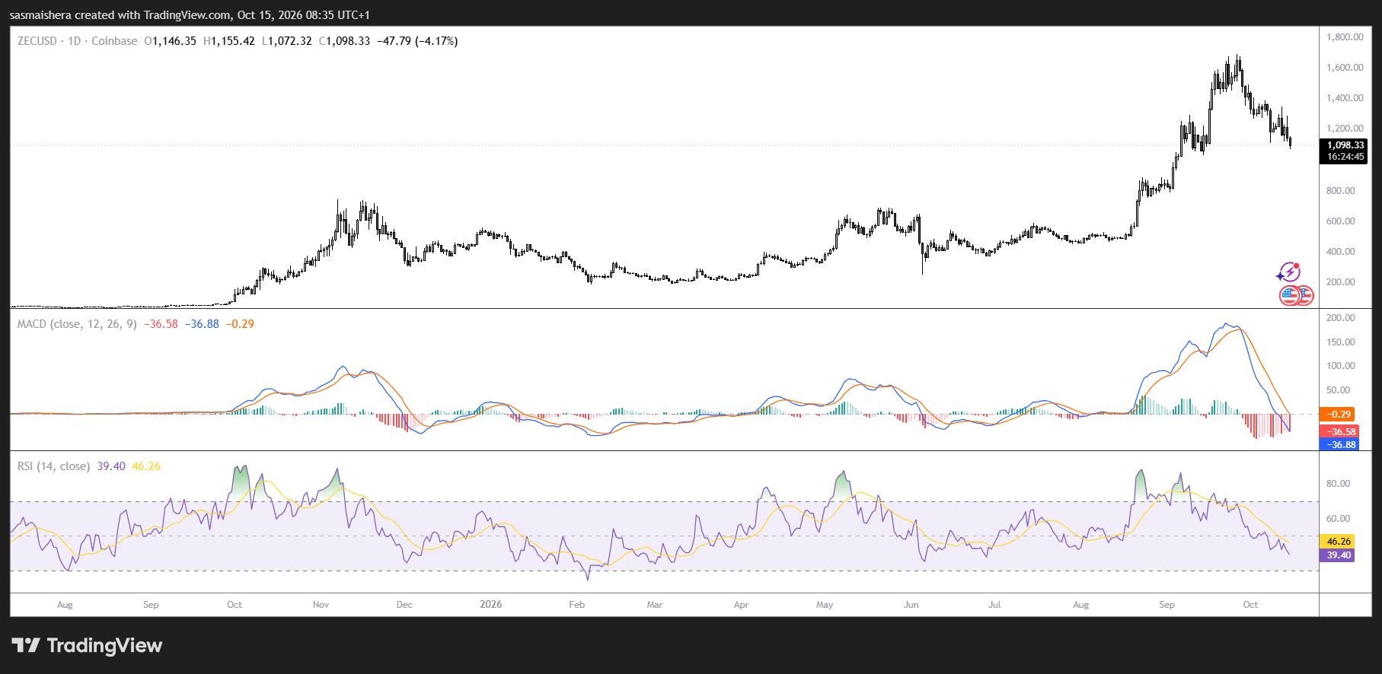
Task: Click the purple lightning bolt events icon
Action: [x=1288, y=272]
